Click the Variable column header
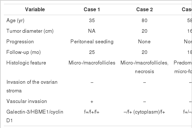 pos(35,9)
